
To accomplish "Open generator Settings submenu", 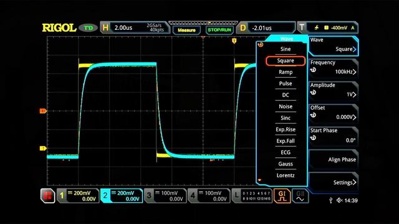I will point(334,182).
